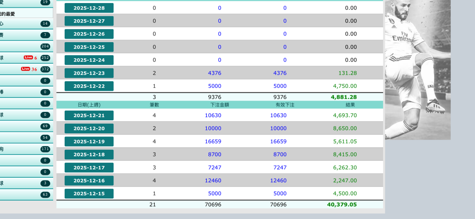Viewport: 475px width, 219px height.
Task: Click the football player banner image
Action: coord(417,69)
